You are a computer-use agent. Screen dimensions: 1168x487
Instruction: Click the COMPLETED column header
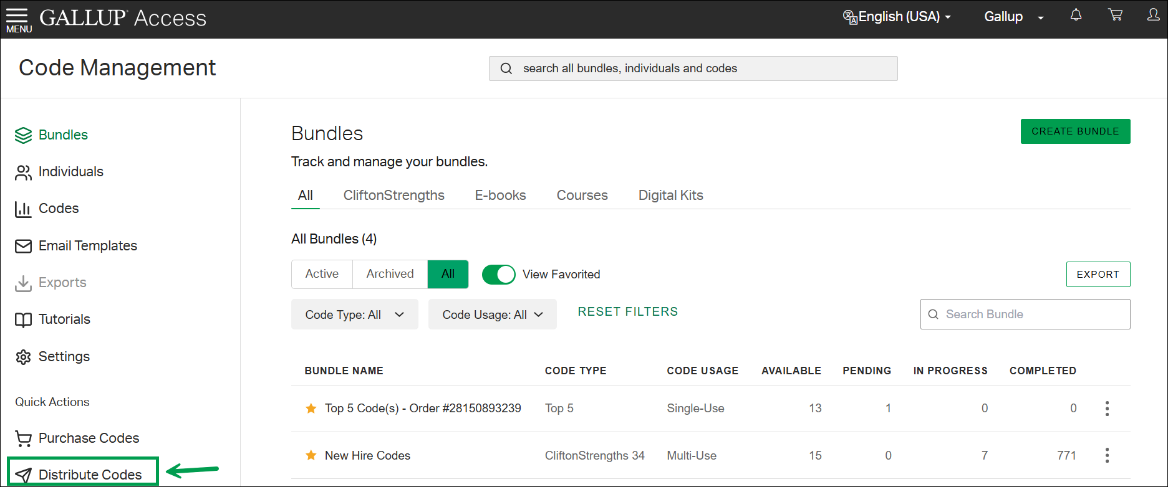point(1043,371)
